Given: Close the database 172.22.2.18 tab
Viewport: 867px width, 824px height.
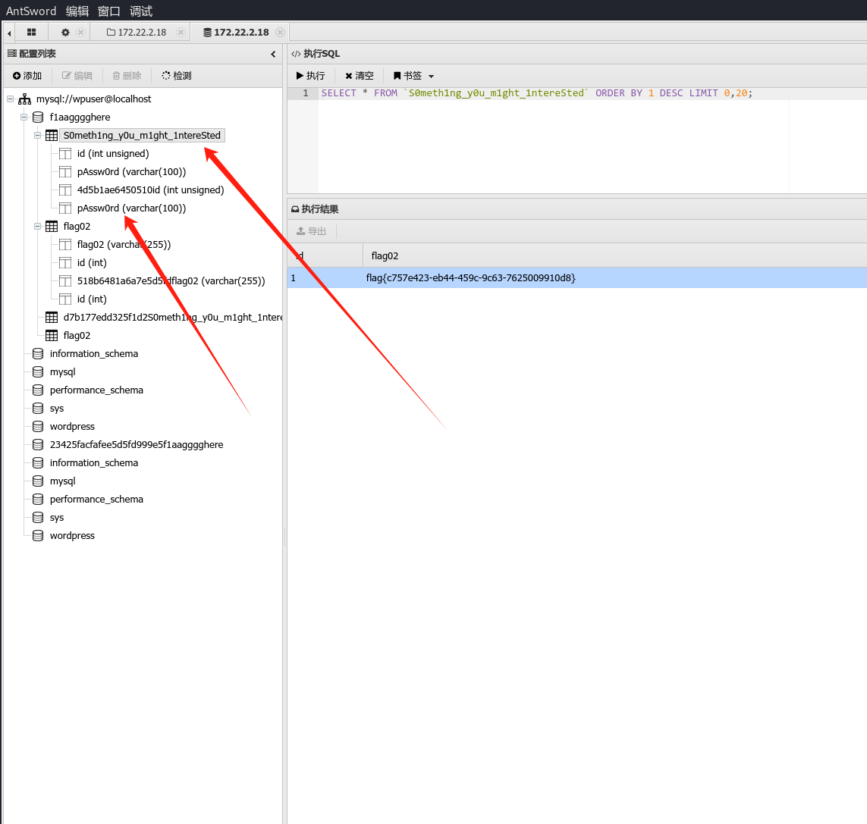Looking at the screenshot, I should point(280,32).
